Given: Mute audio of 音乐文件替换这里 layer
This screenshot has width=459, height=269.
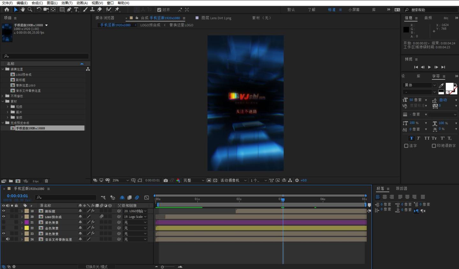Looking at the screenshot, I should coord(8,239).
